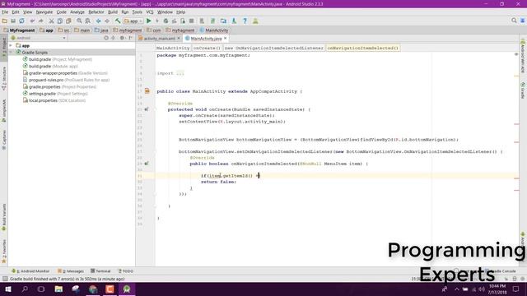Click the Make Project hammer icon
This screenshot has width=527, height=296.
point(118,21)
